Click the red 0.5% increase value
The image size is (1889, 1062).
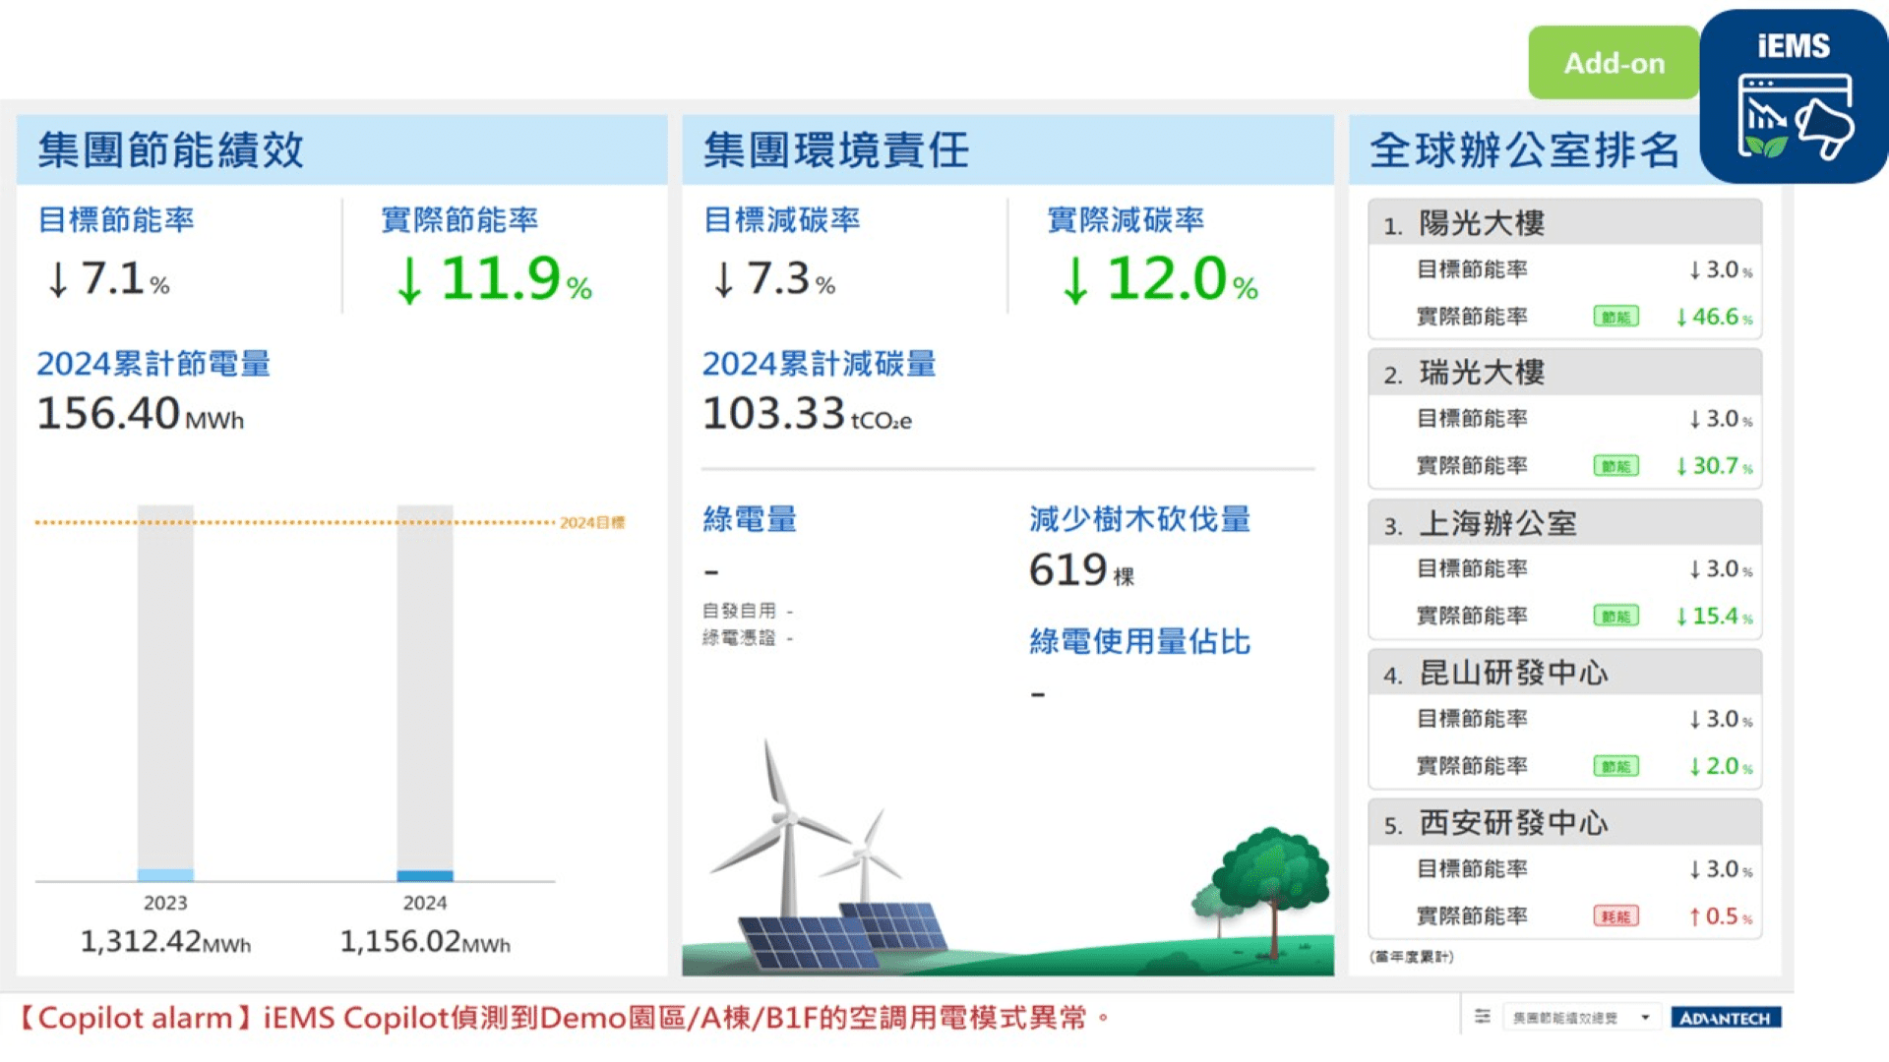point(1721,916)
